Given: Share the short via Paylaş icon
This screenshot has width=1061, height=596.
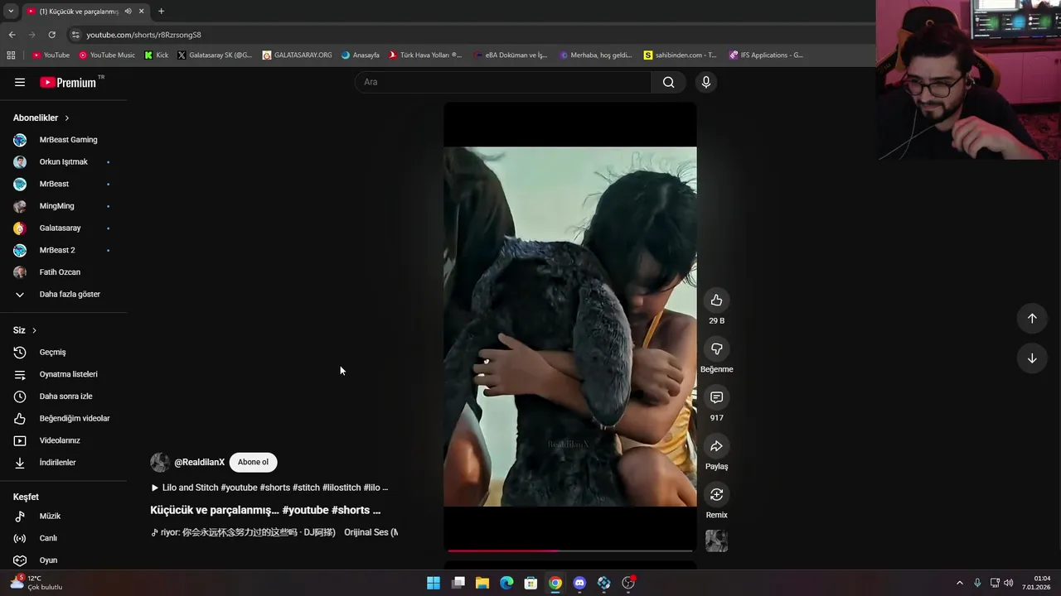Looking at the screenshot, I should 716,447.
